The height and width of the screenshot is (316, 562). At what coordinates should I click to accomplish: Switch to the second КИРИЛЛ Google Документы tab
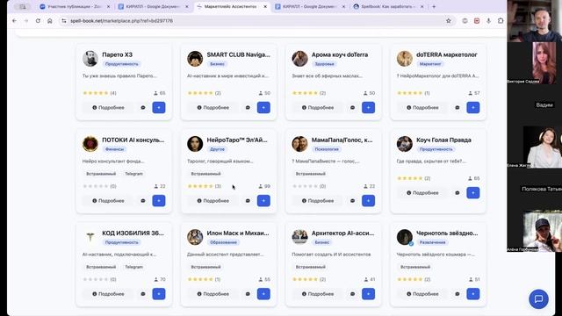tap(310, 6)
